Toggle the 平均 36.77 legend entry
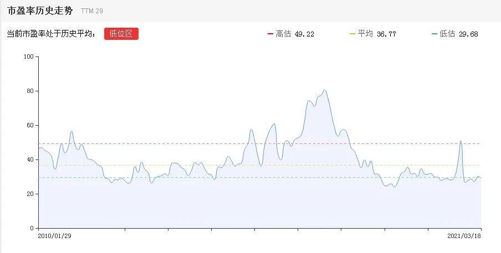This screenshot has height=253, width=501. coord(373,34)
